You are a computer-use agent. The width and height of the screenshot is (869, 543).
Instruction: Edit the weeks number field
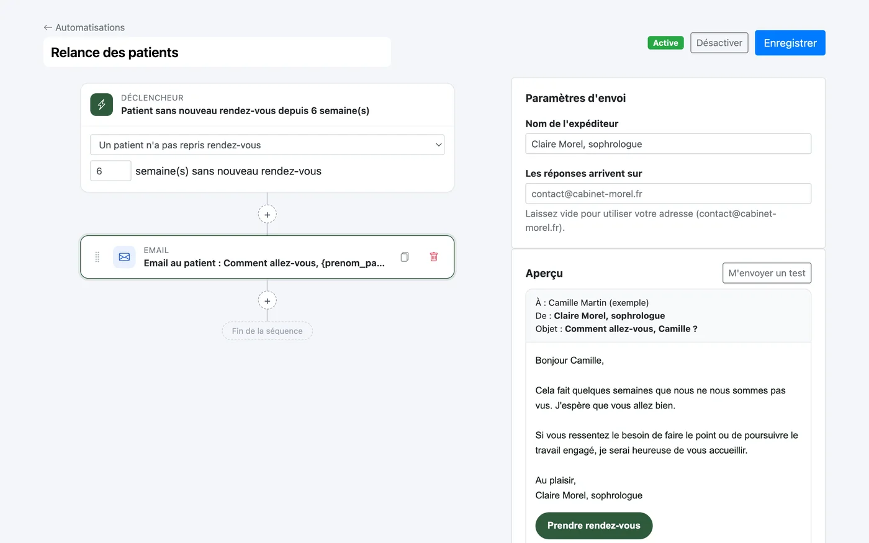point(110,171)
